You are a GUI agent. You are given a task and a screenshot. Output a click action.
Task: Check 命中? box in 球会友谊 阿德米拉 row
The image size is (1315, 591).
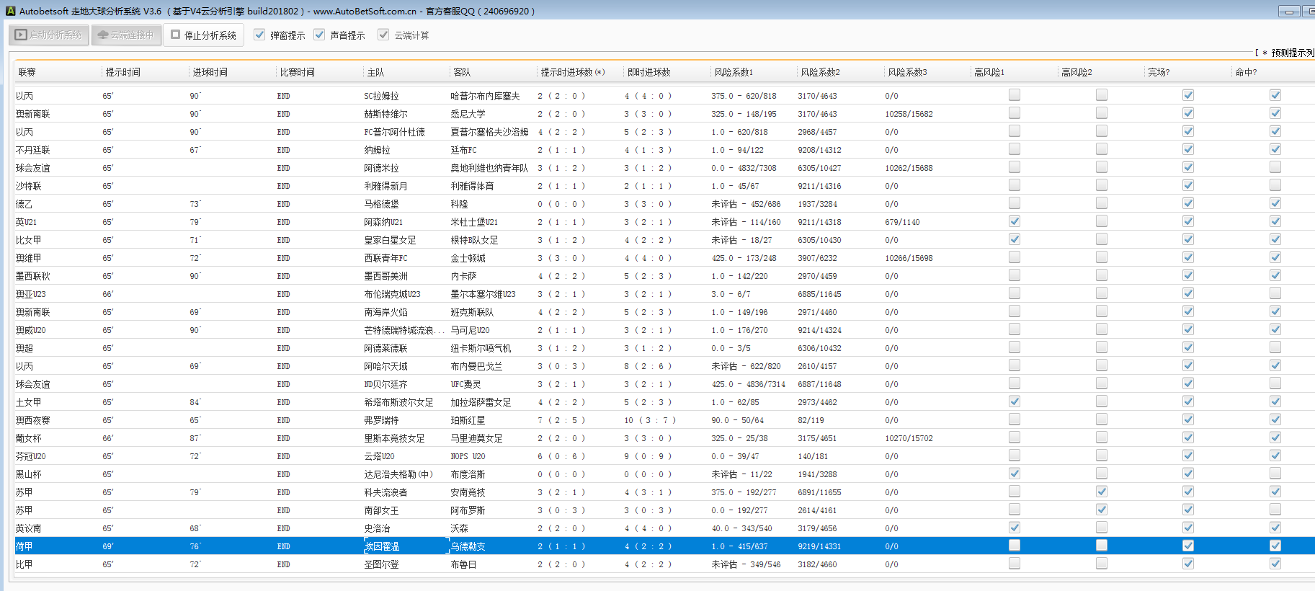(1275, 167)
